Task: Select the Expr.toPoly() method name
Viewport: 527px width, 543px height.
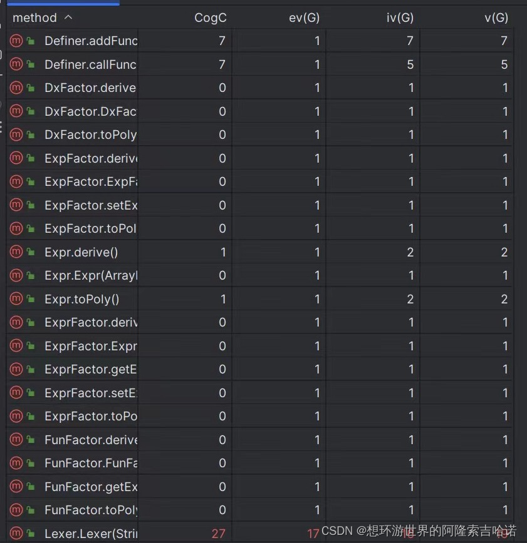Action: 82,300
